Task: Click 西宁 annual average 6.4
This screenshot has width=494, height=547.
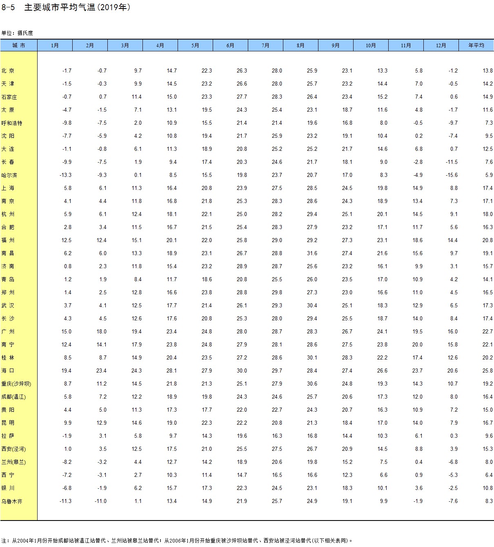Action: [489, 475]
